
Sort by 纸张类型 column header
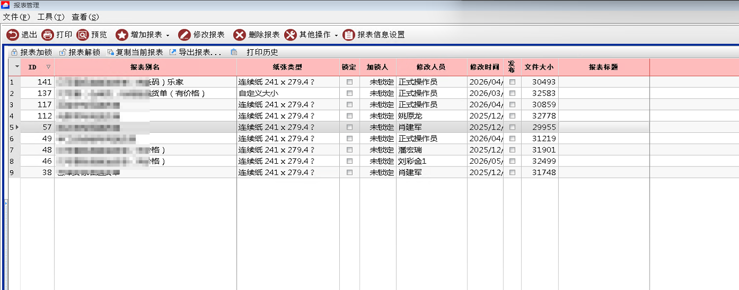point(288,67)
